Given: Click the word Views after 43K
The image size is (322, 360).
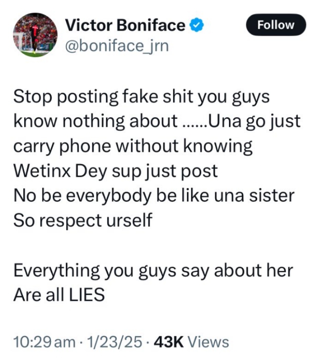Looking at the screenshot, I should (x=208, y=342).
